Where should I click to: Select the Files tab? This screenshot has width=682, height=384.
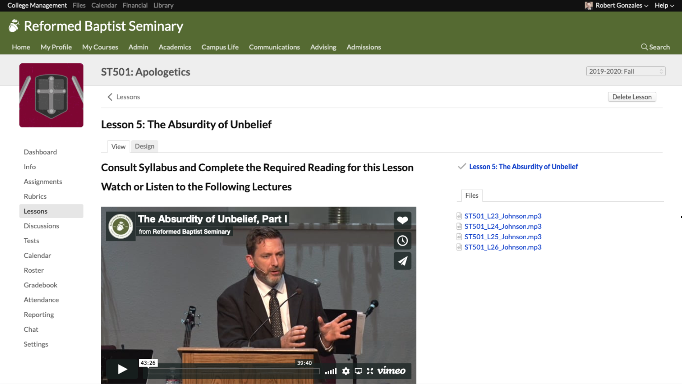click(471, 196)
